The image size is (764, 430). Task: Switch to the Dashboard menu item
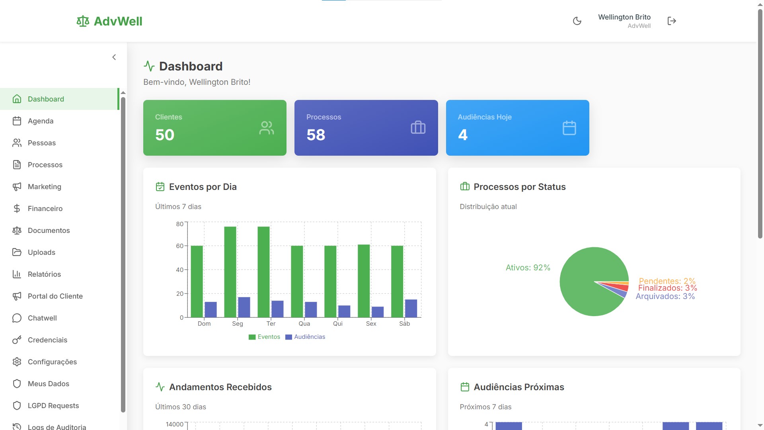click(46, 99)
